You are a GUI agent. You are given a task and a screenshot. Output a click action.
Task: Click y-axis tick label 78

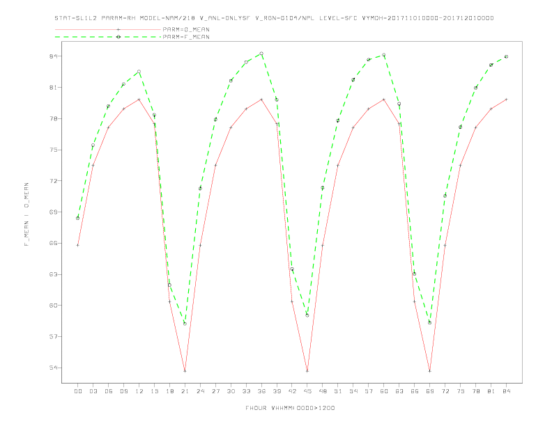(54, 118)
